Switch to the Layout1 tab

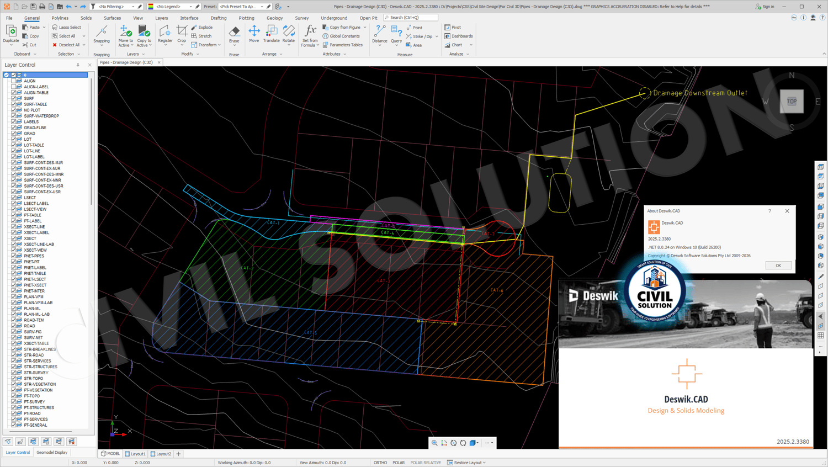tap(136, 454)
